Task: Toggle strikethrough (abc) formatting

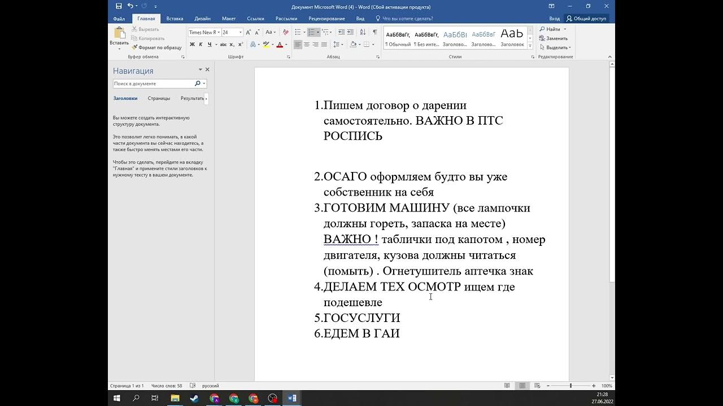Action: 223,45
